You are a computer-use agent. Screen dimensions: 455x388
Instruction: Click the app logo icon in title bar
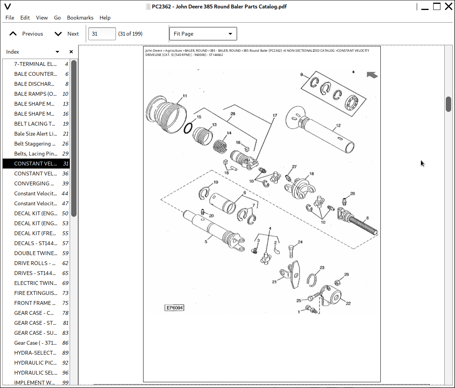(7, 7)
